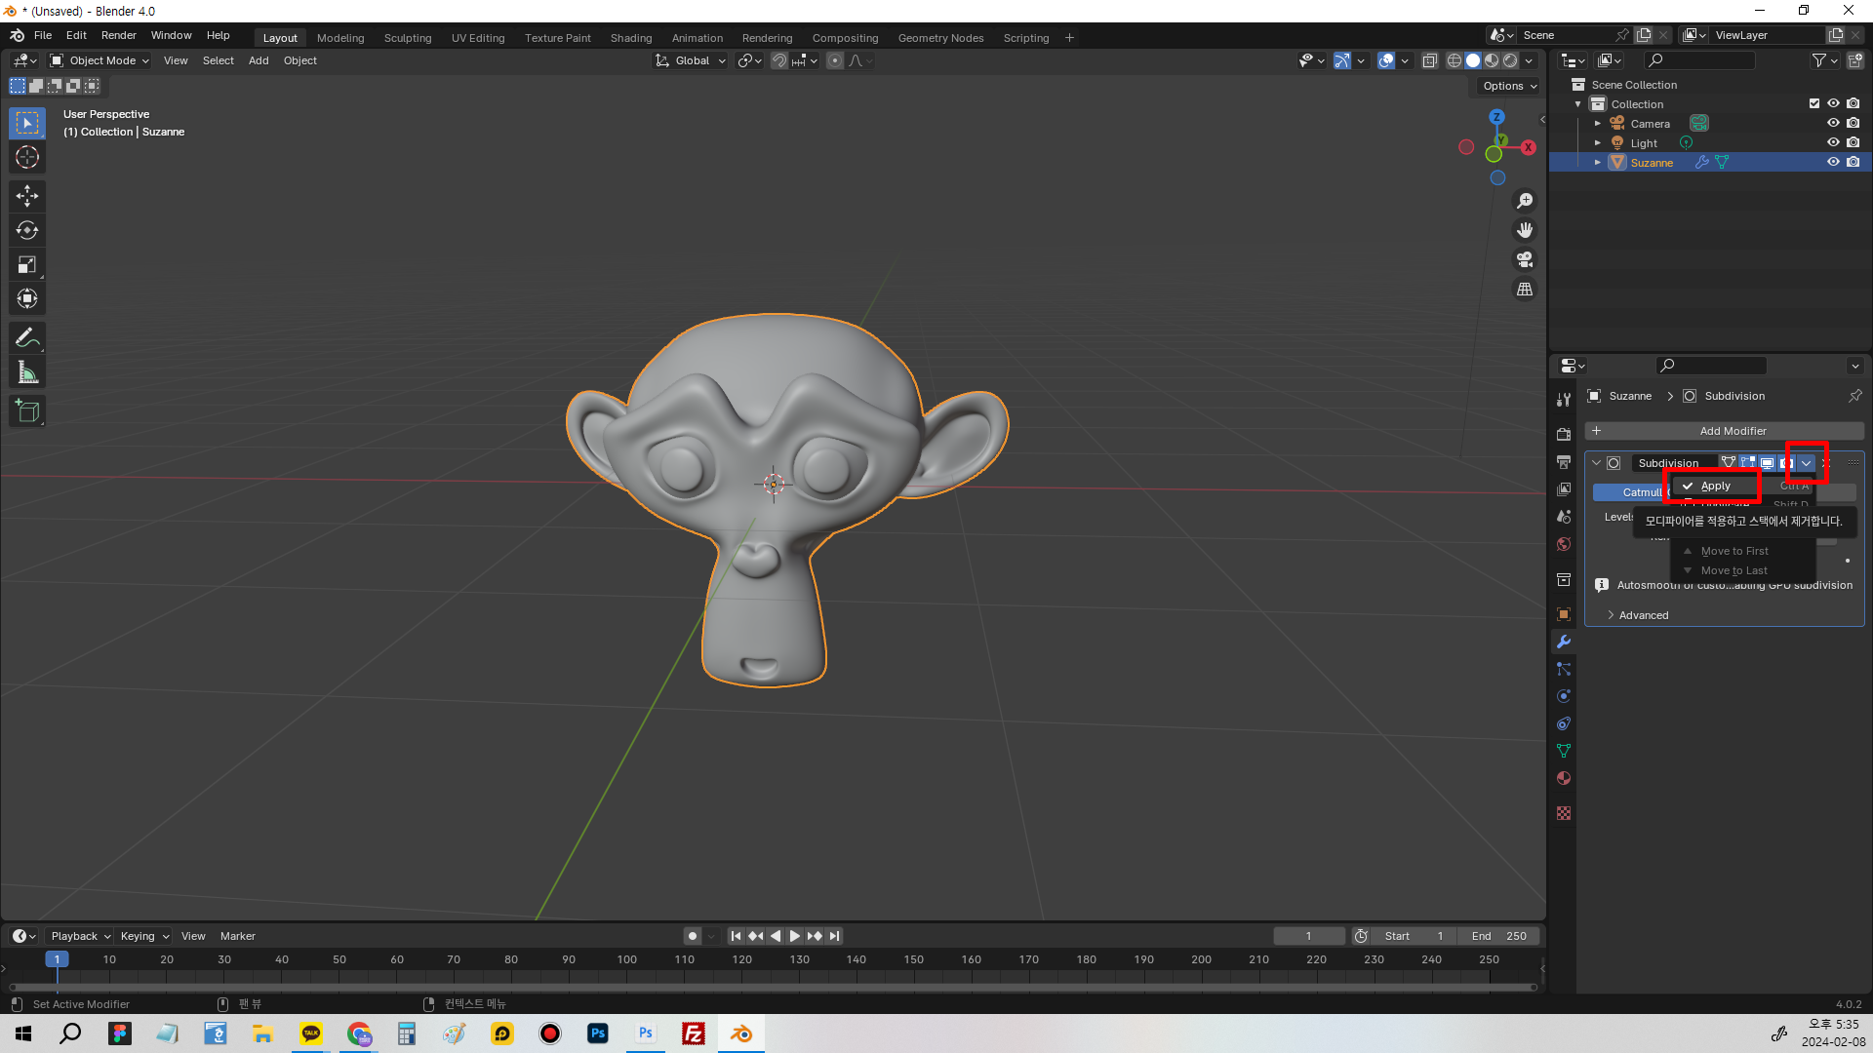The width and height of the screenshot is (1873, 1053).
Task: Open the File menu
Action: click(x=43, y=35)
